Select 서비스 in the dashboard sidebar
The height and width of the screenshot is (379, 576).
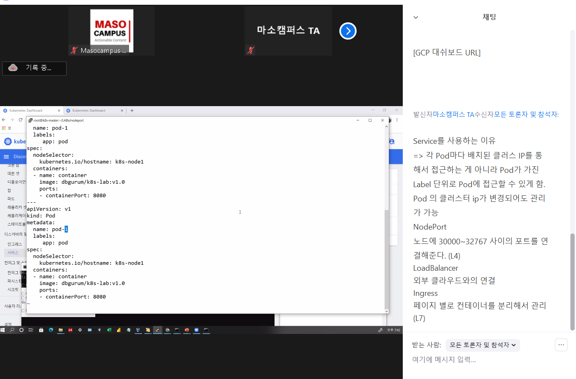coord(13,252)
